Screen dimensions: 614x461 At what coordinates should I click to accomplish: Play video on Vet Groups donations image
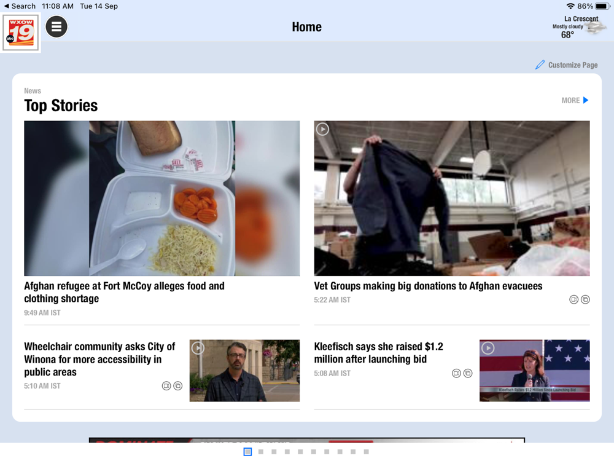click(x=322, y=129)
